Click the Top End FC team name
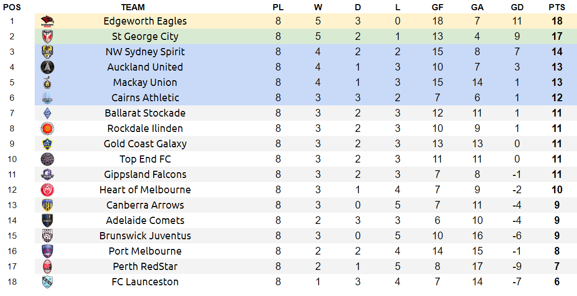This screenshot has width=577, height=296. (145, 159)
